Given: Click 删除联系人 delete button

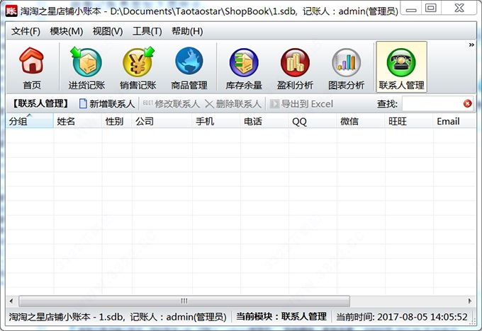Looking at the screenshot, I should (233, 104).
